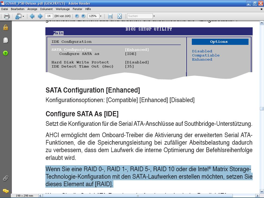Click the heading 'SATA Configuration [Enhanced]'
This screenshot has width=264, height=198.
[93, 90]
